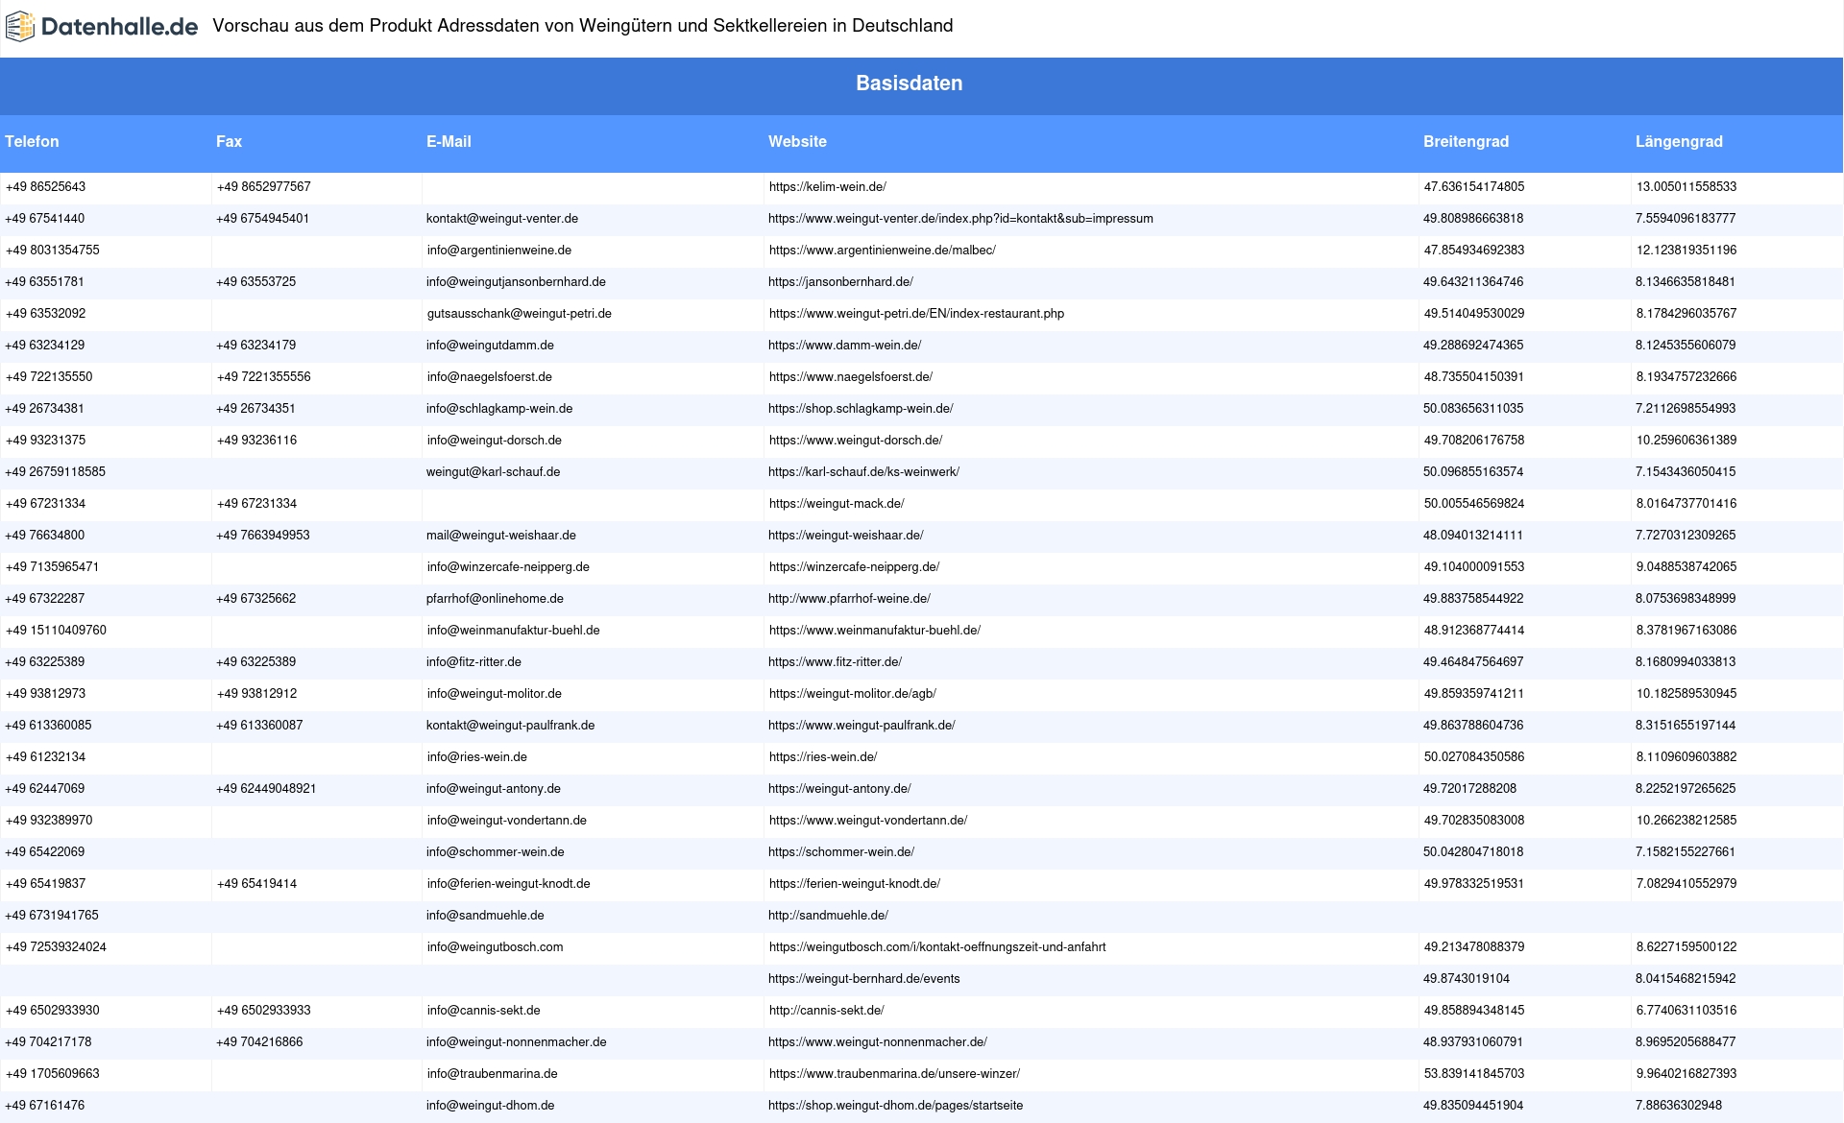This screenshot has width=1844, height=1123.
Task: Select longitude value 7.5594096183777
Action: point(1686,219)
